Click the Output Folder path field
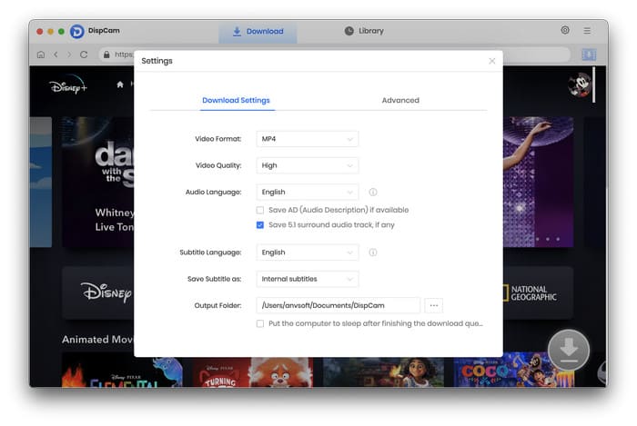 pyautogui.click(x=338, y=305)
